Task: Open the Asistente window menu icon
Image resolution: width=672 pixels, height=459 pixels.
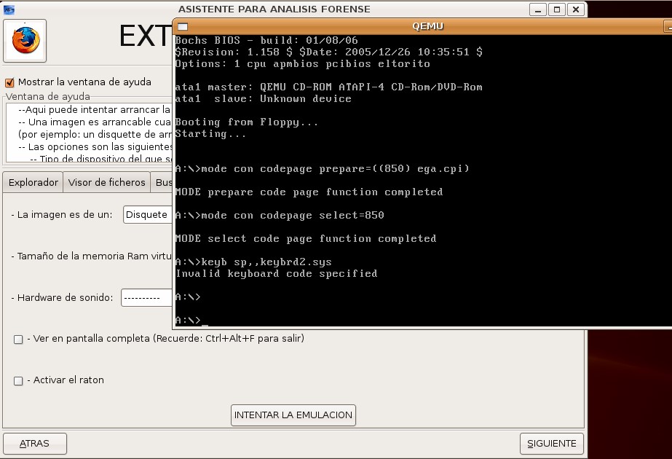Action: point(9,9)
